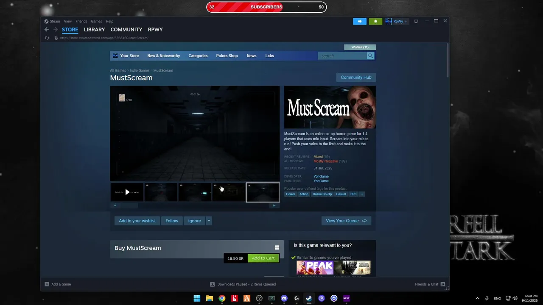Image resolution: width=543 pixels, height=305 pixels.
Task: Open Points Shop in store navigation
Action: (x=227, y=56)
